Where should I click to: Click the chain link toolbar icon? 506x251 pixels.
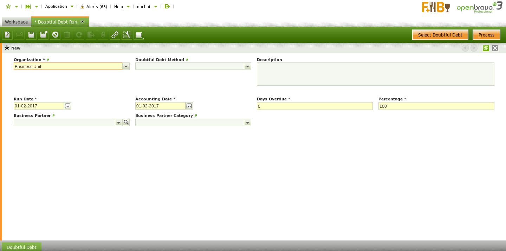pyautogui.click(x=115, y=35)
